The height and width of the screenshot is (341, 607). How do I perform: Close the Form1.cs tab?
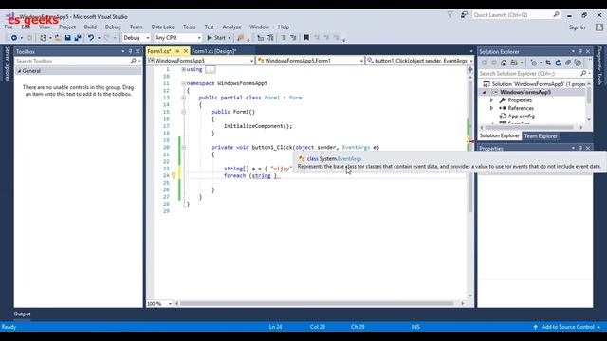(186, 51)
